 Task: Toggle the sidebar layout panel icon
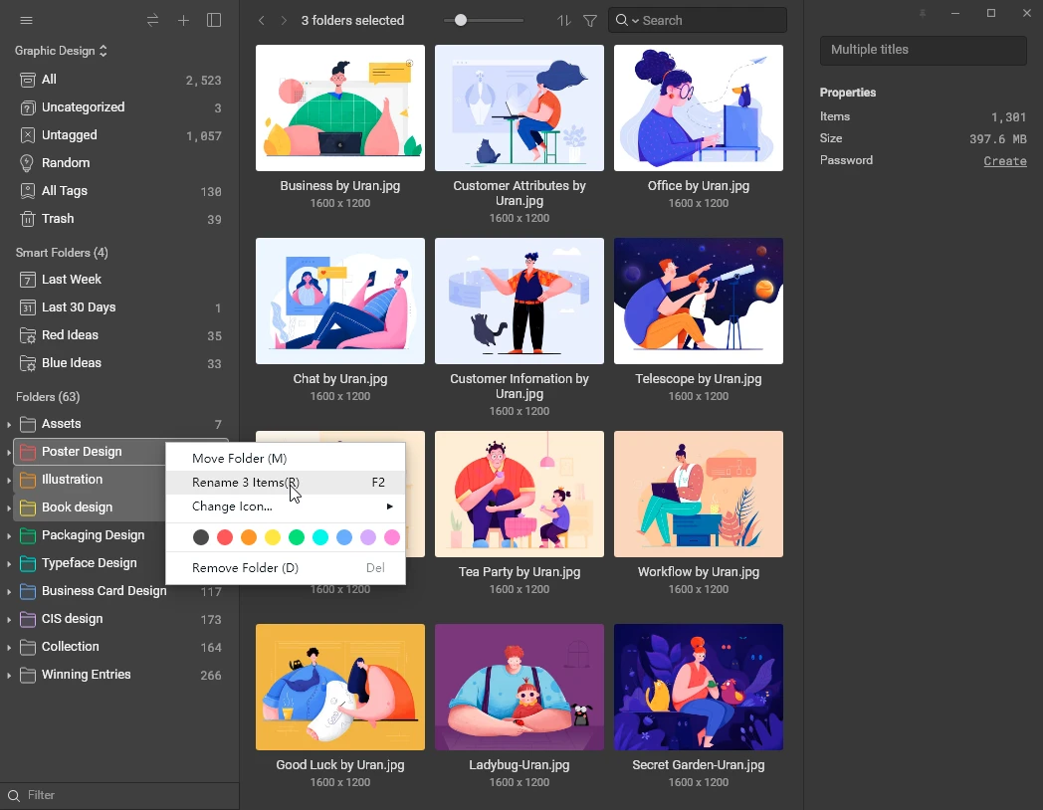(214, 19)
